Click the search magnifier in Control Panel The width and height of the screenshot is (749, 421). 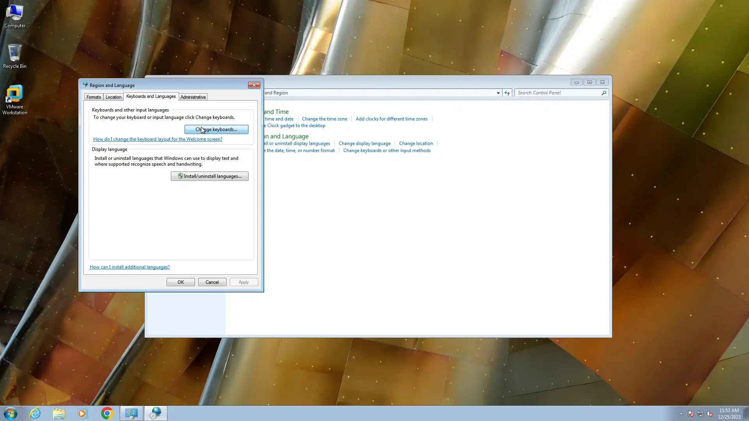(603, 93)
